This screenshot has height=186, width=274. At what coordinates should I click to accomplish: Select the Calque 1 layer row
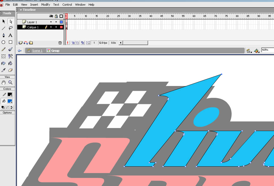[40, 27]
